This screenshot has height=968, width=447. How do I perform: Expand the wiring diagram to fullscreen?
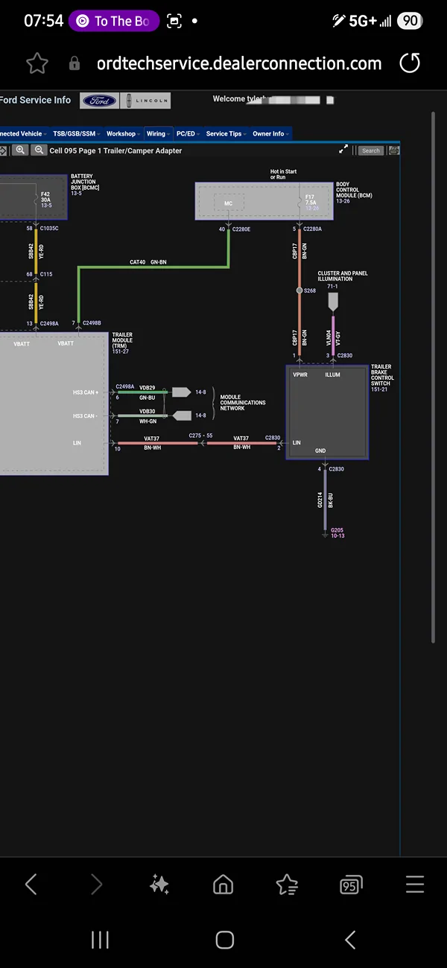343,150
